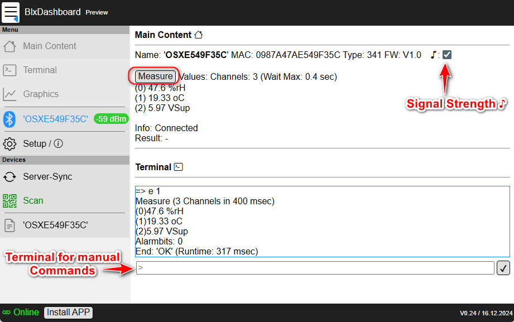514x322 pixels.
Task: Toggle the Signal Strength checkbox
Action: pos(447,55)
